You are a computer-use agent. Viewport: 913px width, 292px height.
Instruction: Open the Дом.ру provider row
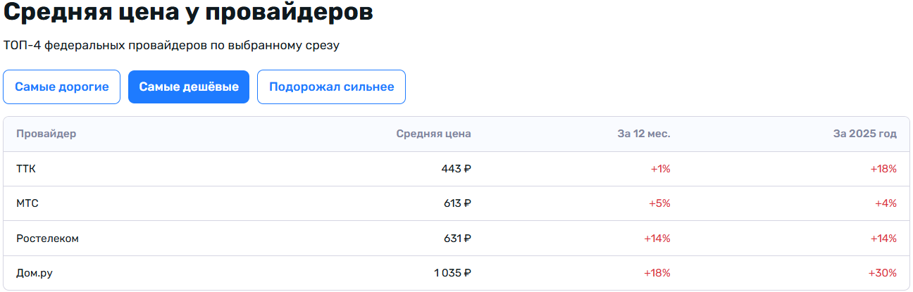point(456,273)
